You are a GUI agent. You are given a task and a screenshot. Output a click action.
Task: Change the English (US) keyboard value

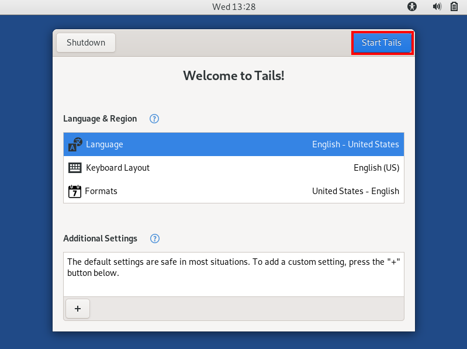(x=376, y=168)
